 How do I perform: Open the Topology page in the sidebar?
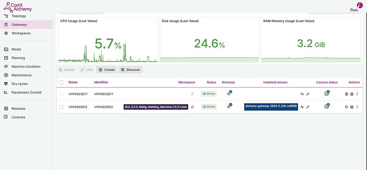19,16
